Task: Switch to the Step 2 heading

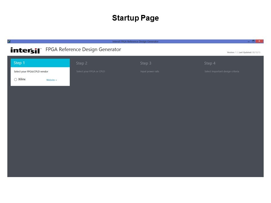Action: [82, 63]
